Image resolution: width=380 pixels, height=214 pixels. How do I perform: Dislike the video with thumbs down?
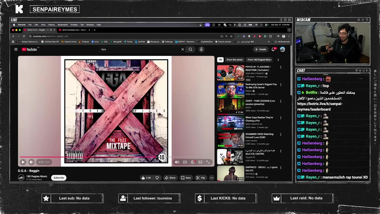[x=157, y=178]
